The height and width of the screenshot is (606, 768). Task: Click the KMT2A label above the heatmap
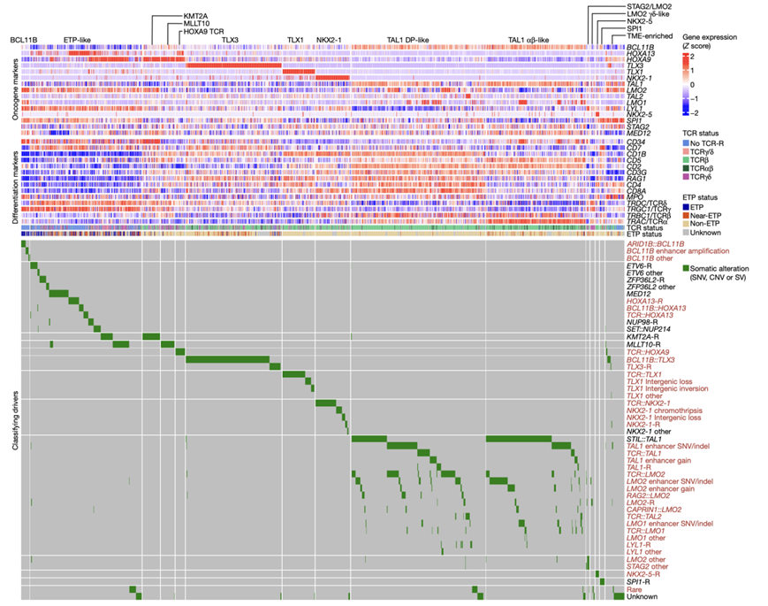pos(195,16)
